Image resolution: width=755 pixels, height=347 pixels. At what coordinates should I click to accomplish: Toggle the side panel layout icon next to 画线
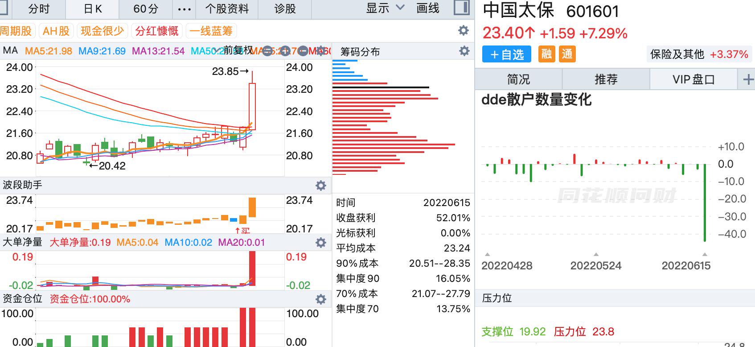click(461, 8)
